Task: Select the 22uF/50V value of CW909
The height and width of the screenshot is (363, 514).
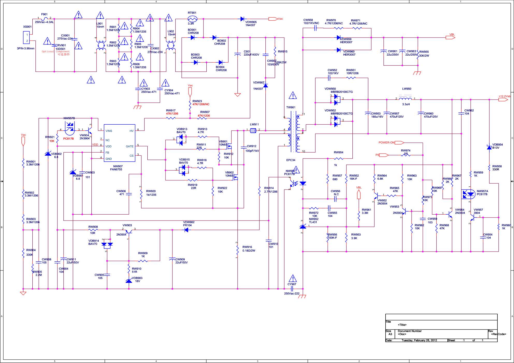Action: coord(182,263)
